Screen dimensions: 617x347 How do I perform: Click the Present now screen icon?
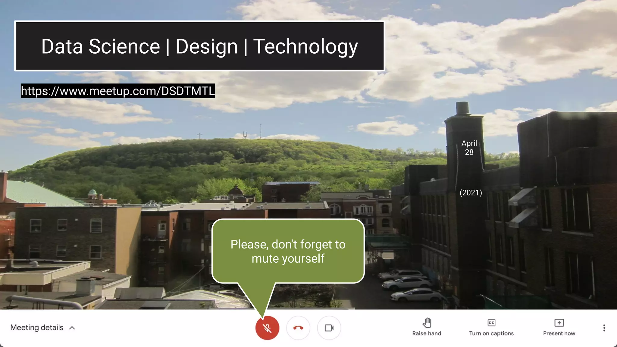(x=559, y=323)
